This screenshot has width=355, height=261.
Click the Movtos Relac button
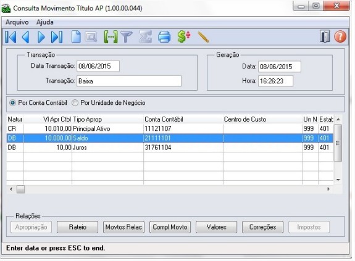(x=123, y=227)
